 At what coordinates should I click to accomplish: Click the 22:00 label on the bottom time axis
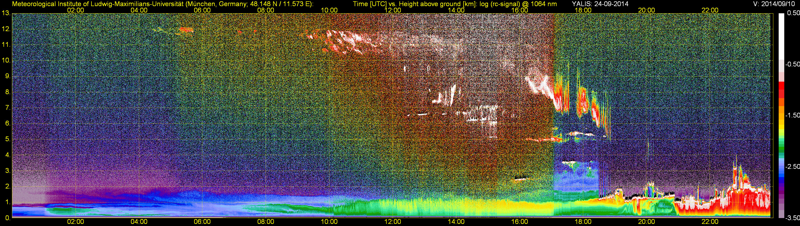coord(710,222)
